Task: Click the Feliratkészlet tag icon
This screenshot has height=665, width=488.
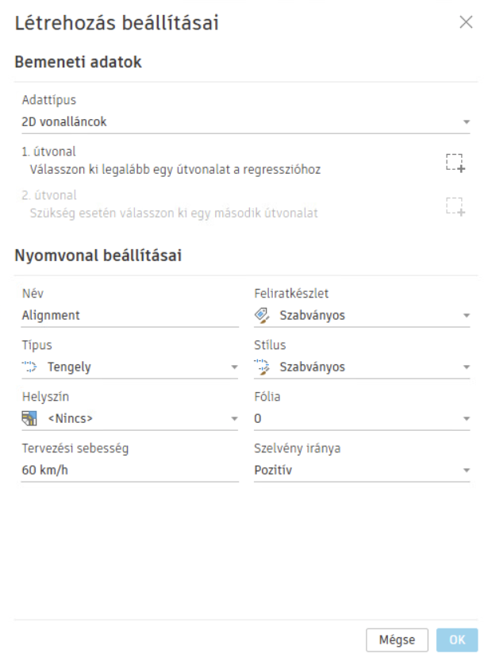Action: 263,315
